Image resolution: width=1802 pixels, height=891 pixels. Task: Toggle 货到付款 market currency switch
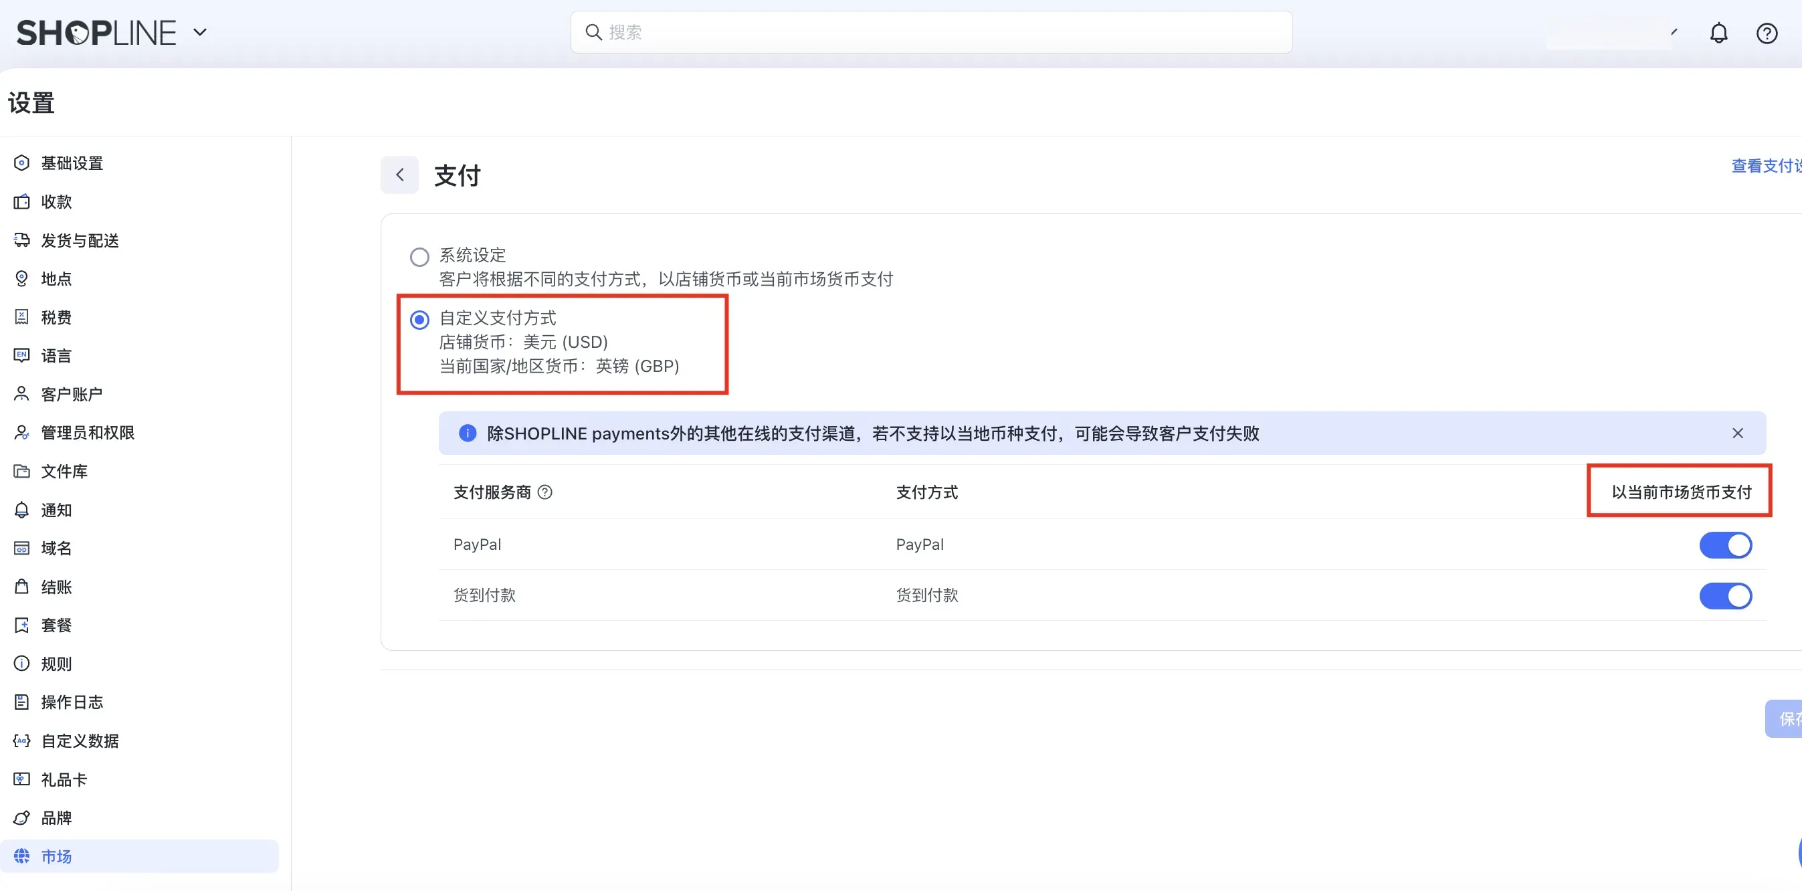point(1725,596)
